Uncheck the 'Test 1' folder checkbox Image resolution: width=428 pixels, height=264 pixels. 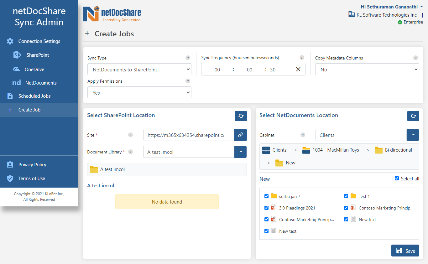coord(346,196)
